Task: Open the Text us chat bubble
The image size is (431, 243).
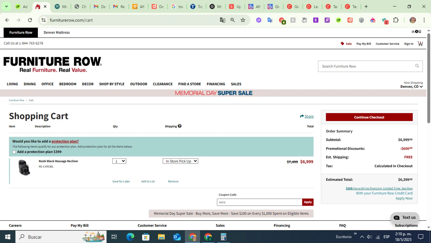Action: [x=405, y=217]
